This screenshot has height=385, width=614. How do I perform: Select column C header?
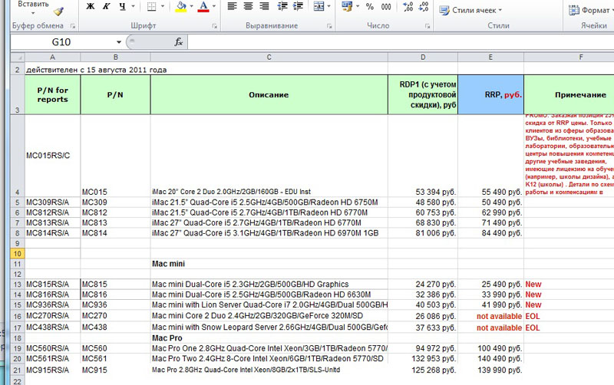269,58
